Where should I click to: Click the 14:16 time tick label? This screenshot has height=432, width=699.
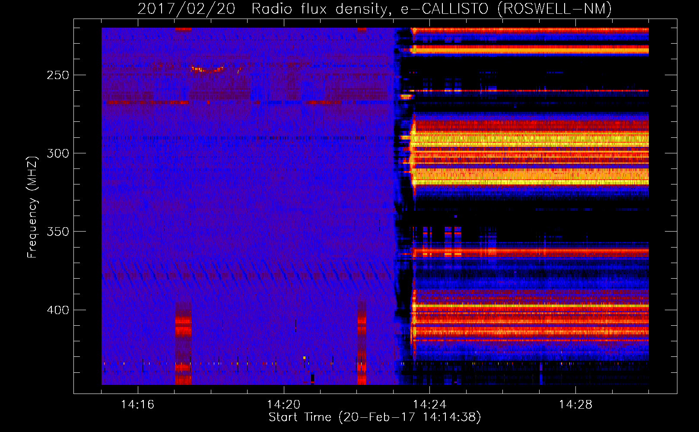pyautogui.click(x=137, y=405)
